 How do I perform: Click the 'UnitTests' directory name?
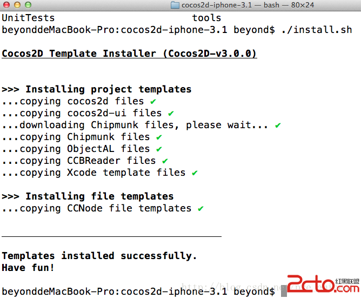[x=28, y=18]
